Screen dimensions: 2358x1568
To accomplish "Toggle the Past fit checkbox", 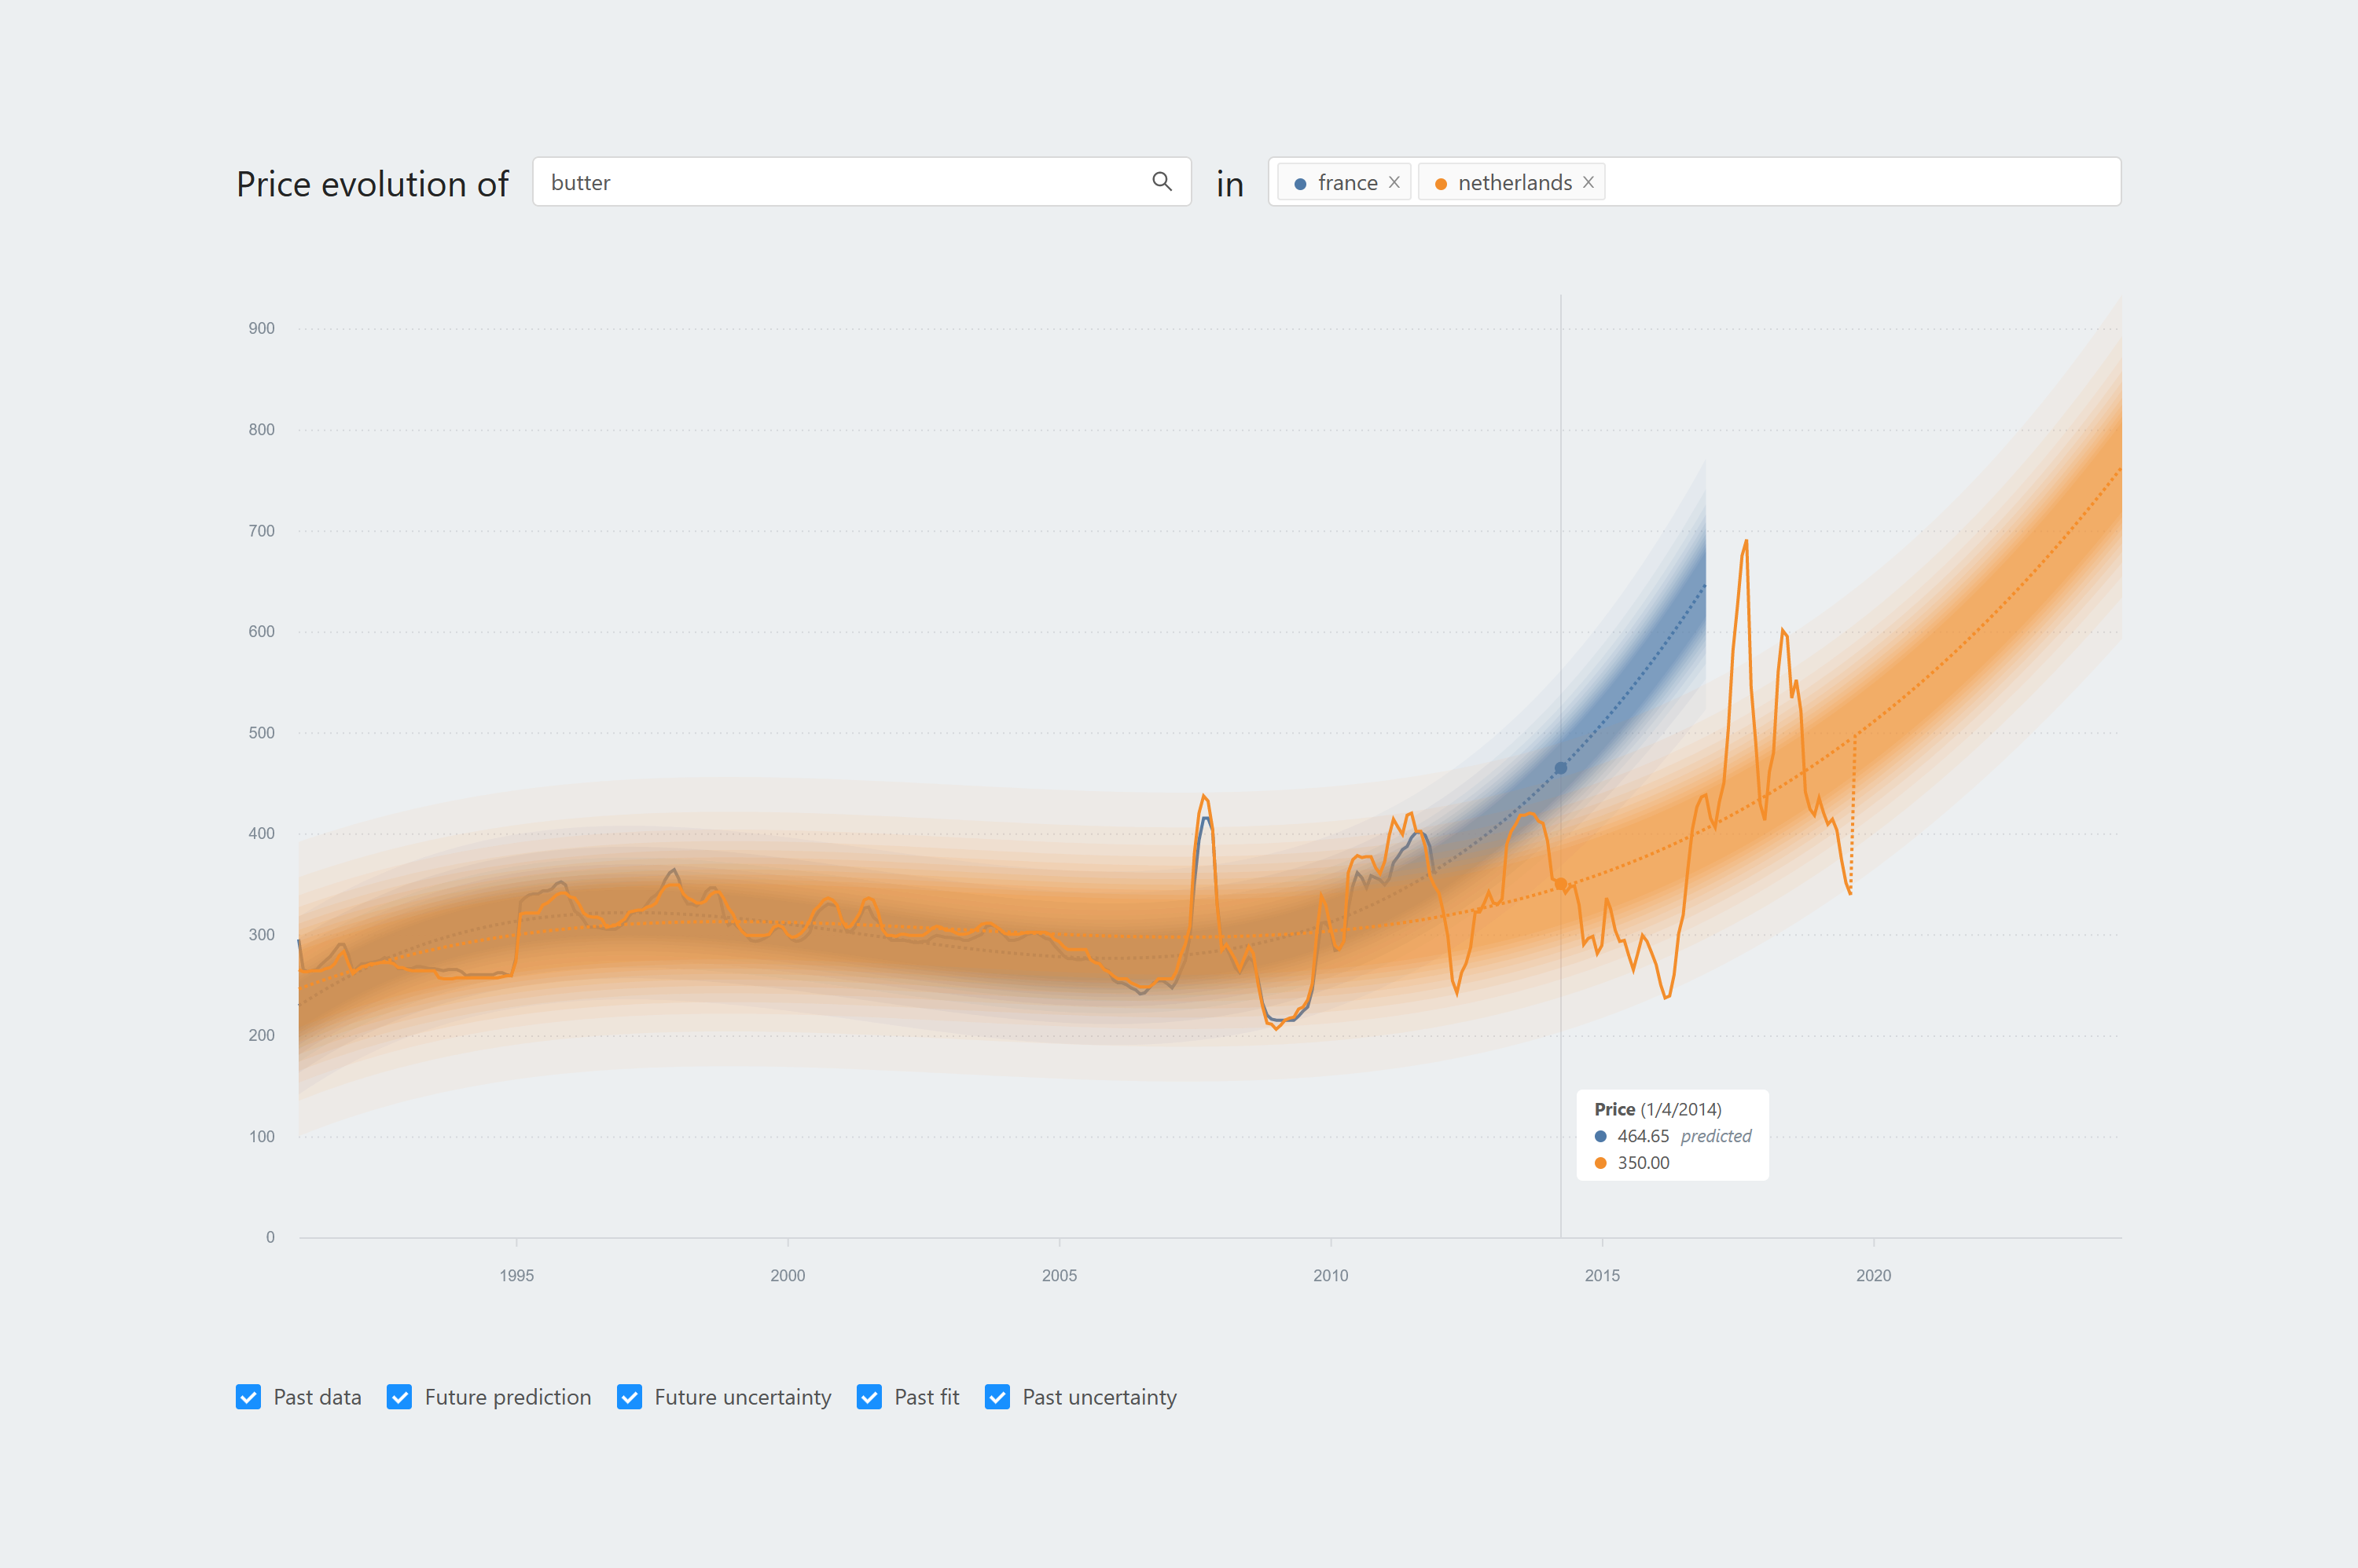I will click(x=869, y=1397).
